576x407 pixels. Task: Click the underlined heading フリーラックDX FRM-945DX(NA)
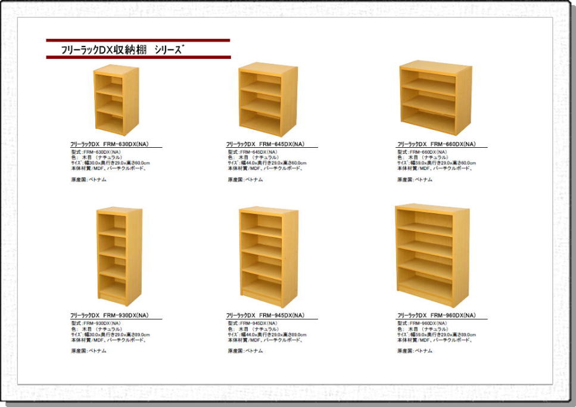pos(265,315)
